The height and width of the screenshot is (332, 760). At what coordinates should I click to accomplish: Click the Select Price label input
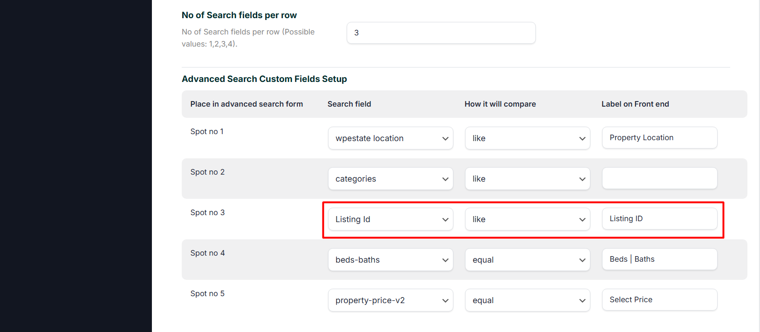click(x=659, y=300)
